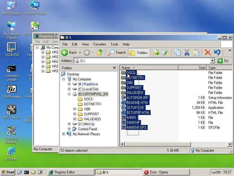Close the Folders pane with X
The width and height of the screenshot is (234, 176).
tap(114, 68)
